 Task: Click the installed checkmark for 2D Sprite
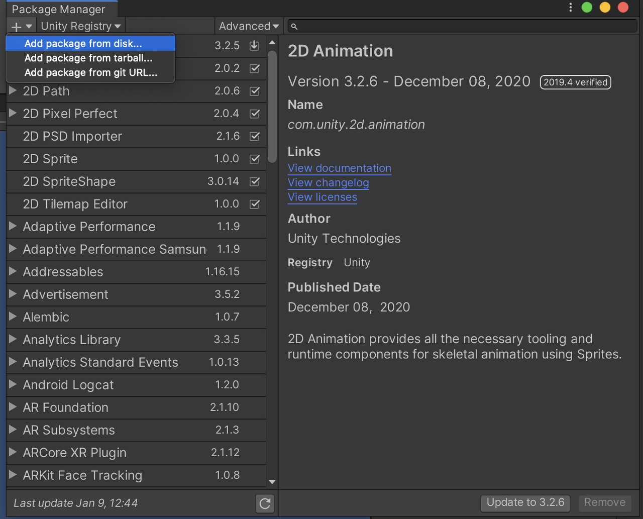pos(255,159)
